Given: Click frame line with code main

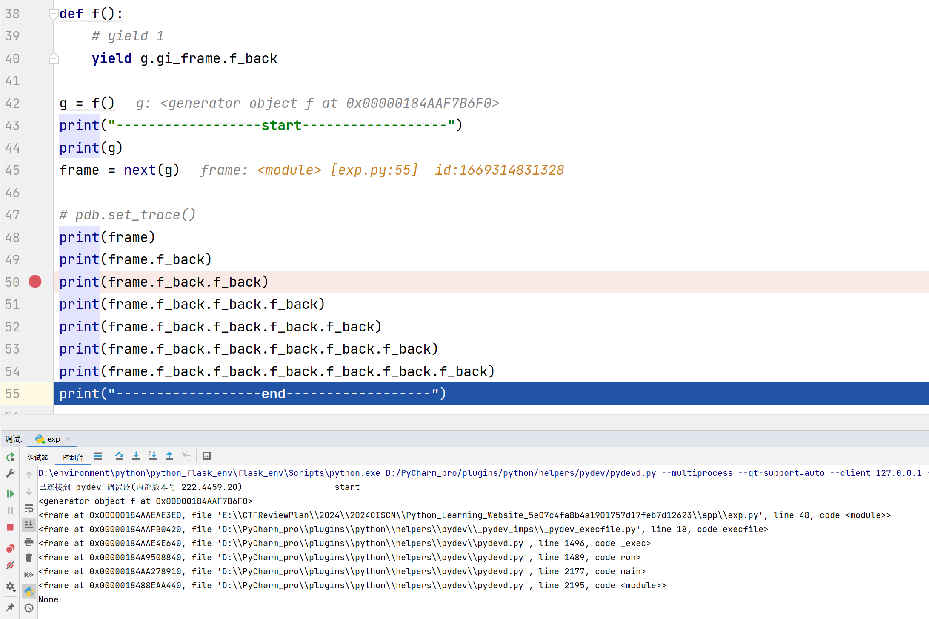Looking at the screenshot, I should tap(342, 571).
